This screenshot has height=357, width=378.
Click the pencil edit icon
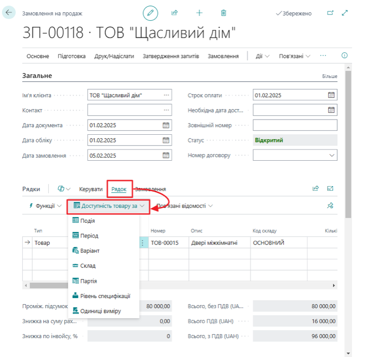click(150, 13)
